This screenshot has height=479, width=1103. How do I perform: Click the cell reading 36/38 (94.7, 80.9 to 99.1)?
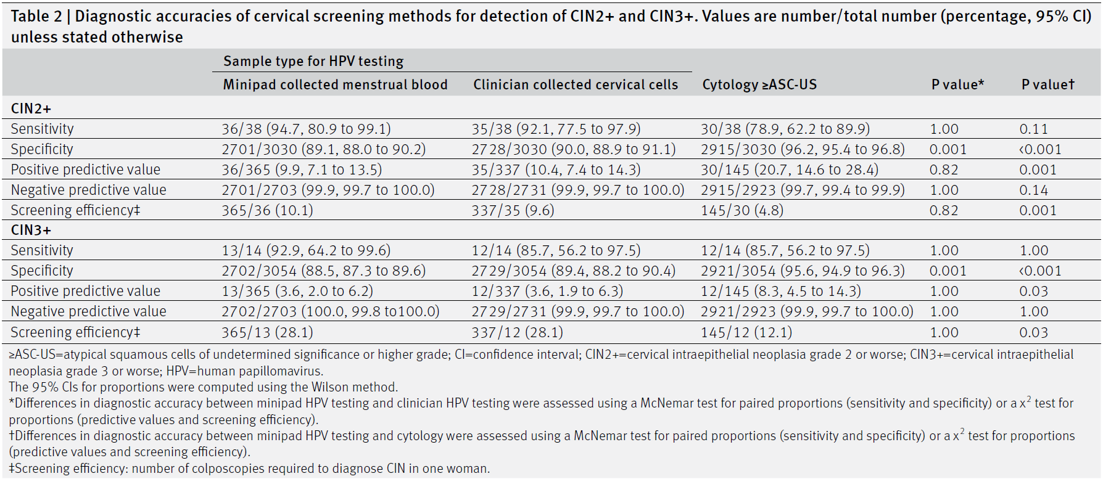point(306,129)
